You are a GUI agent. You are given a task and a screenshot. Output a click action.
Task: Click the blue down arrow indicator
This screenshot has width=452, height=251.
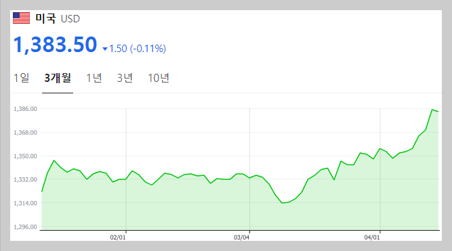(105, 49)
